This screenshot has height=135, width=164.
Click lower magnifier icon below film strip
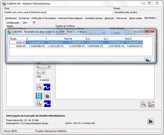pos(39,104)
